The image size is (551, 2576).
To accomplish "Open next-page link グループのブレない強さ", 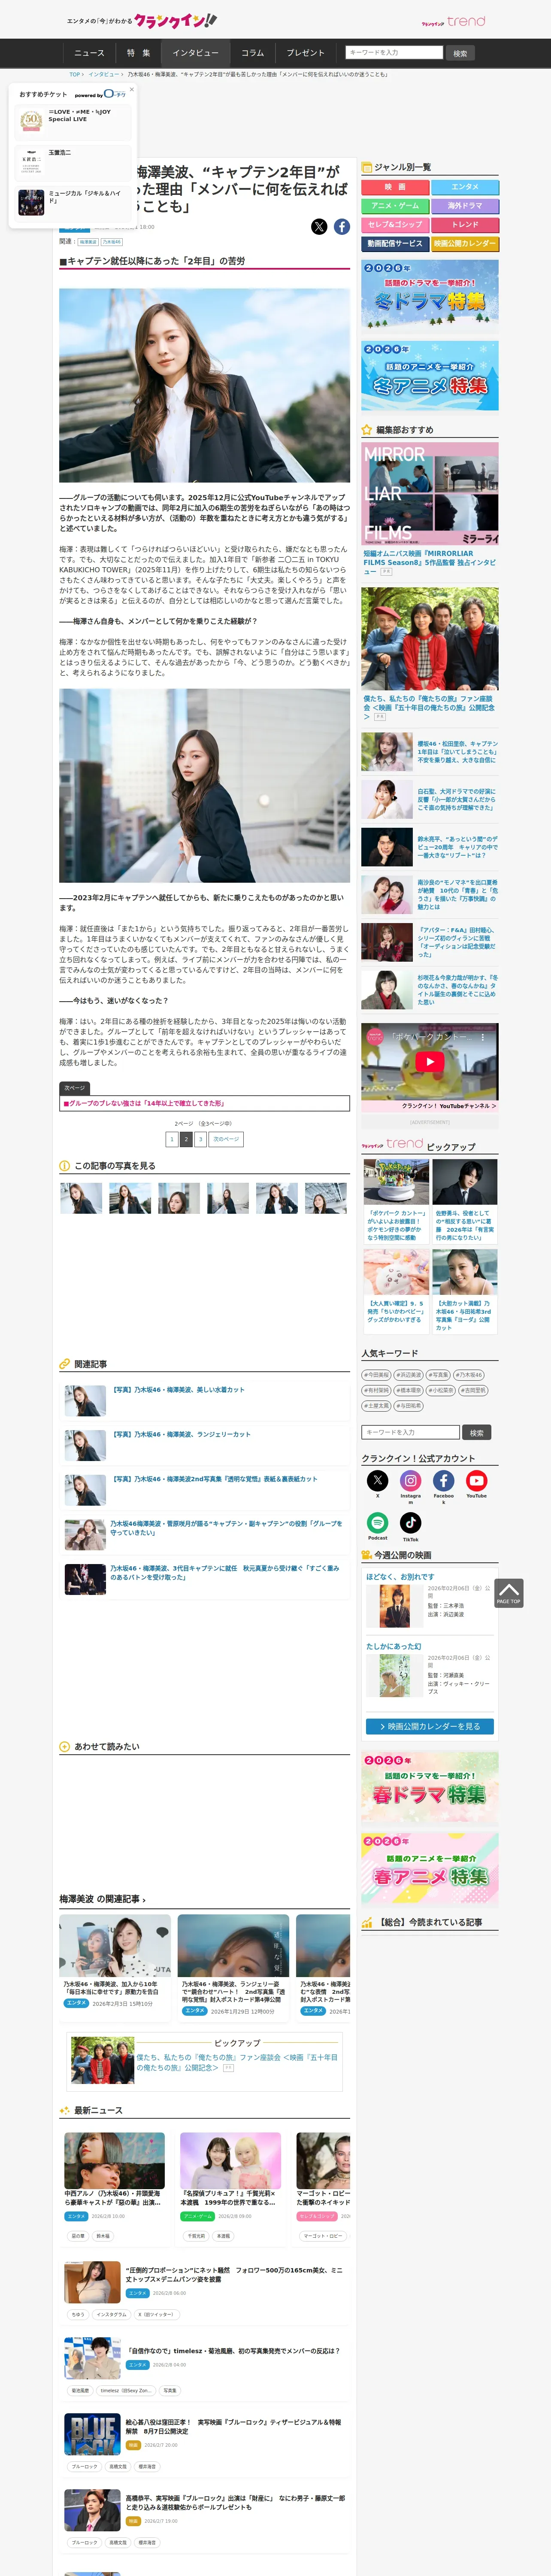I will click(x=204, y=1103).
